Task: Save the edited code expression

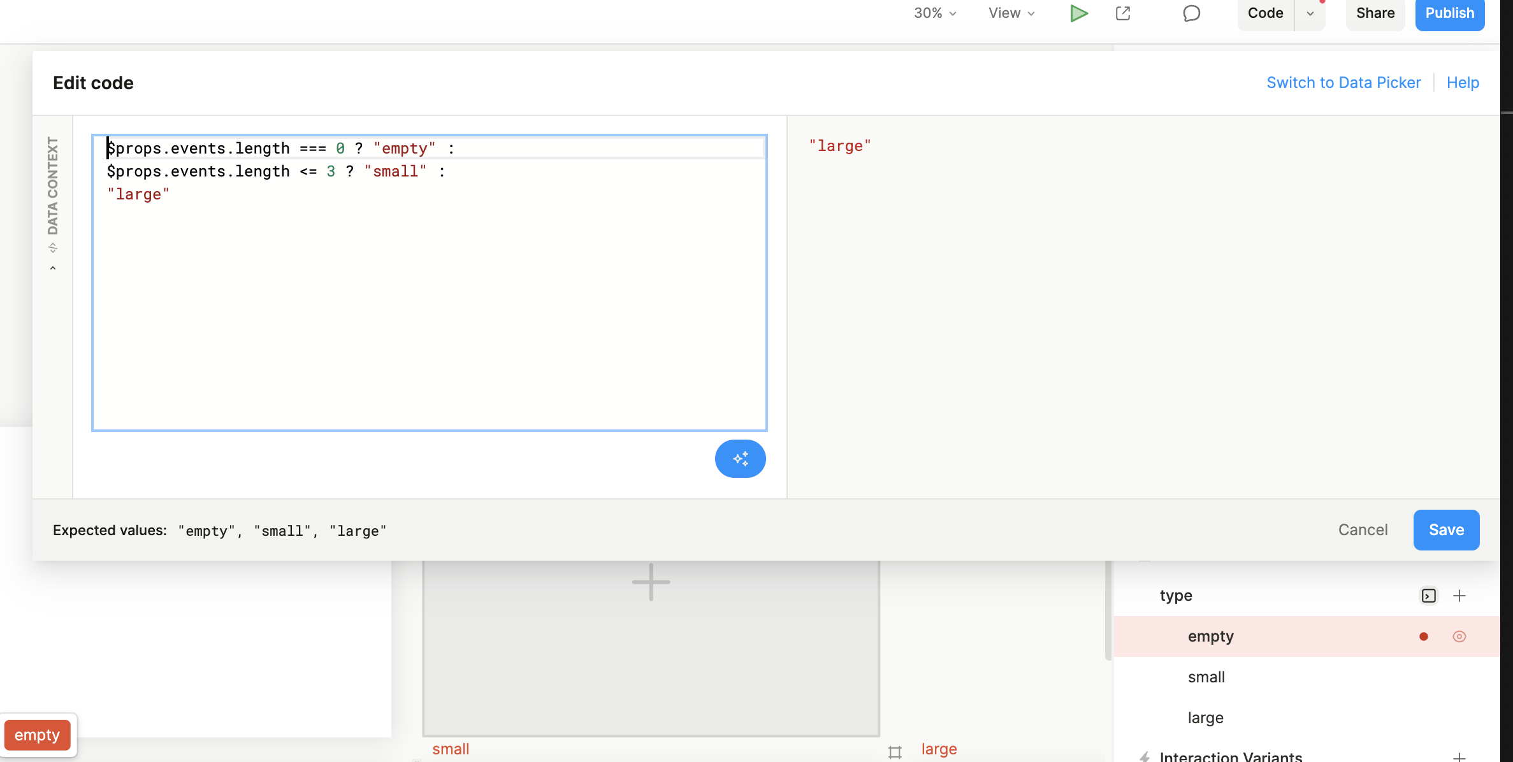Action: tap(1446, 530)
